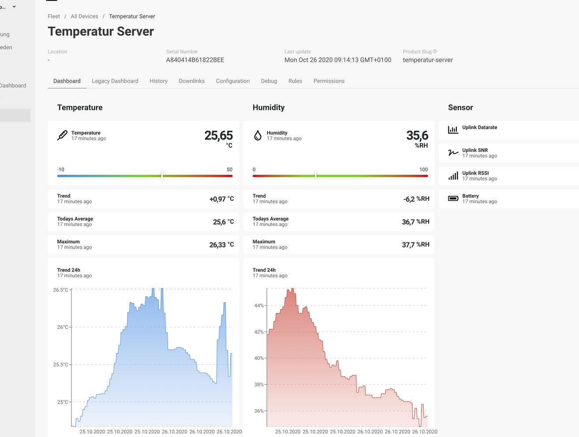Open the All Devices breadcrumb link
The width and height of the screenshot is (579, 437).
click(x=84, y=16)
